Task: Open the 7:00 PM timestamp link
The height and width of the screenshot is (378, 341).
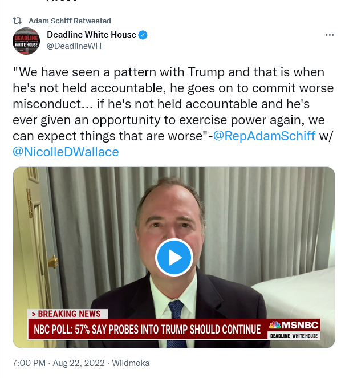Action: pyautogui.click(x=29, y=363)
